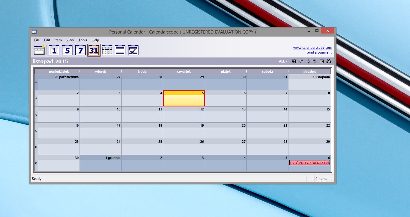Jump to today with center icon
The image size is (410, 217).
pos(308,61)
